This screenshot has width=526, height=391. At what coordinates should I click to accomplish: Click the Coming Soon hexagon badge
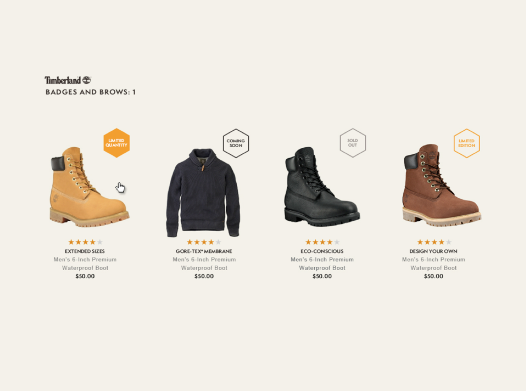click(236, 143)
